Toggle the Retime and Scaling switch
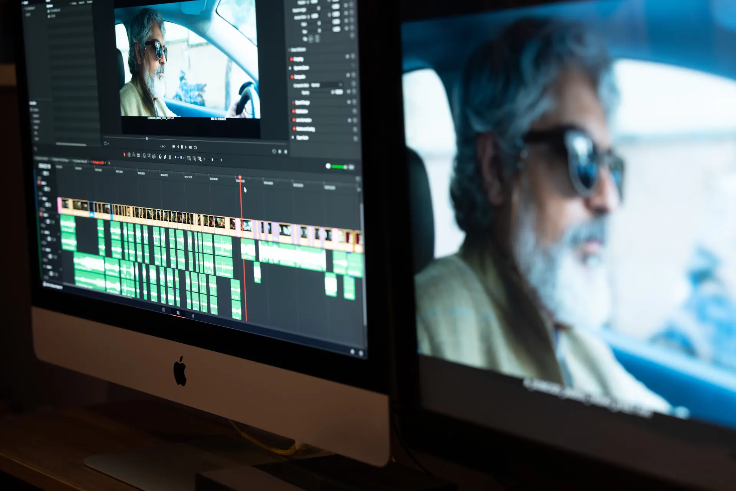 (x=294, y=129)
